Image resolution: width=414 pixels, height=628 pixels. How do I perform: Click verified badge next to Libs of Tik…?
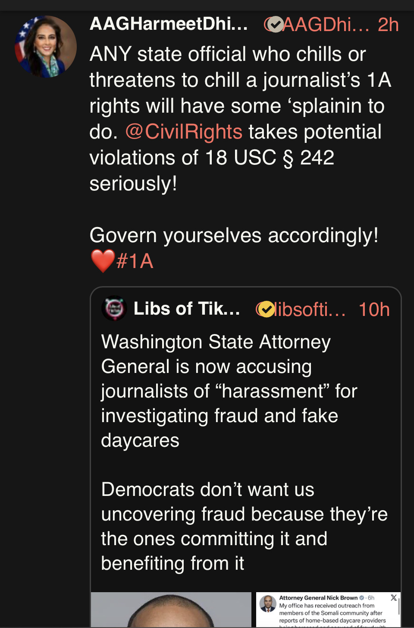pyautogui.click(x=267, y=309)
